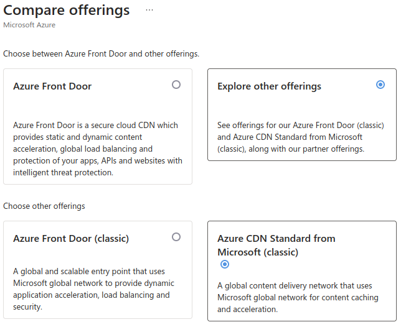Screen dimensions: 411x327
Task: Select the Azure Front Door radio button
Action: (176, 85)
